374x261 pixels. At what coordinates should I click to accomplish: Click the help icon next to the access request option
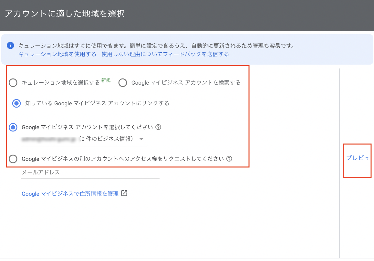228,159
